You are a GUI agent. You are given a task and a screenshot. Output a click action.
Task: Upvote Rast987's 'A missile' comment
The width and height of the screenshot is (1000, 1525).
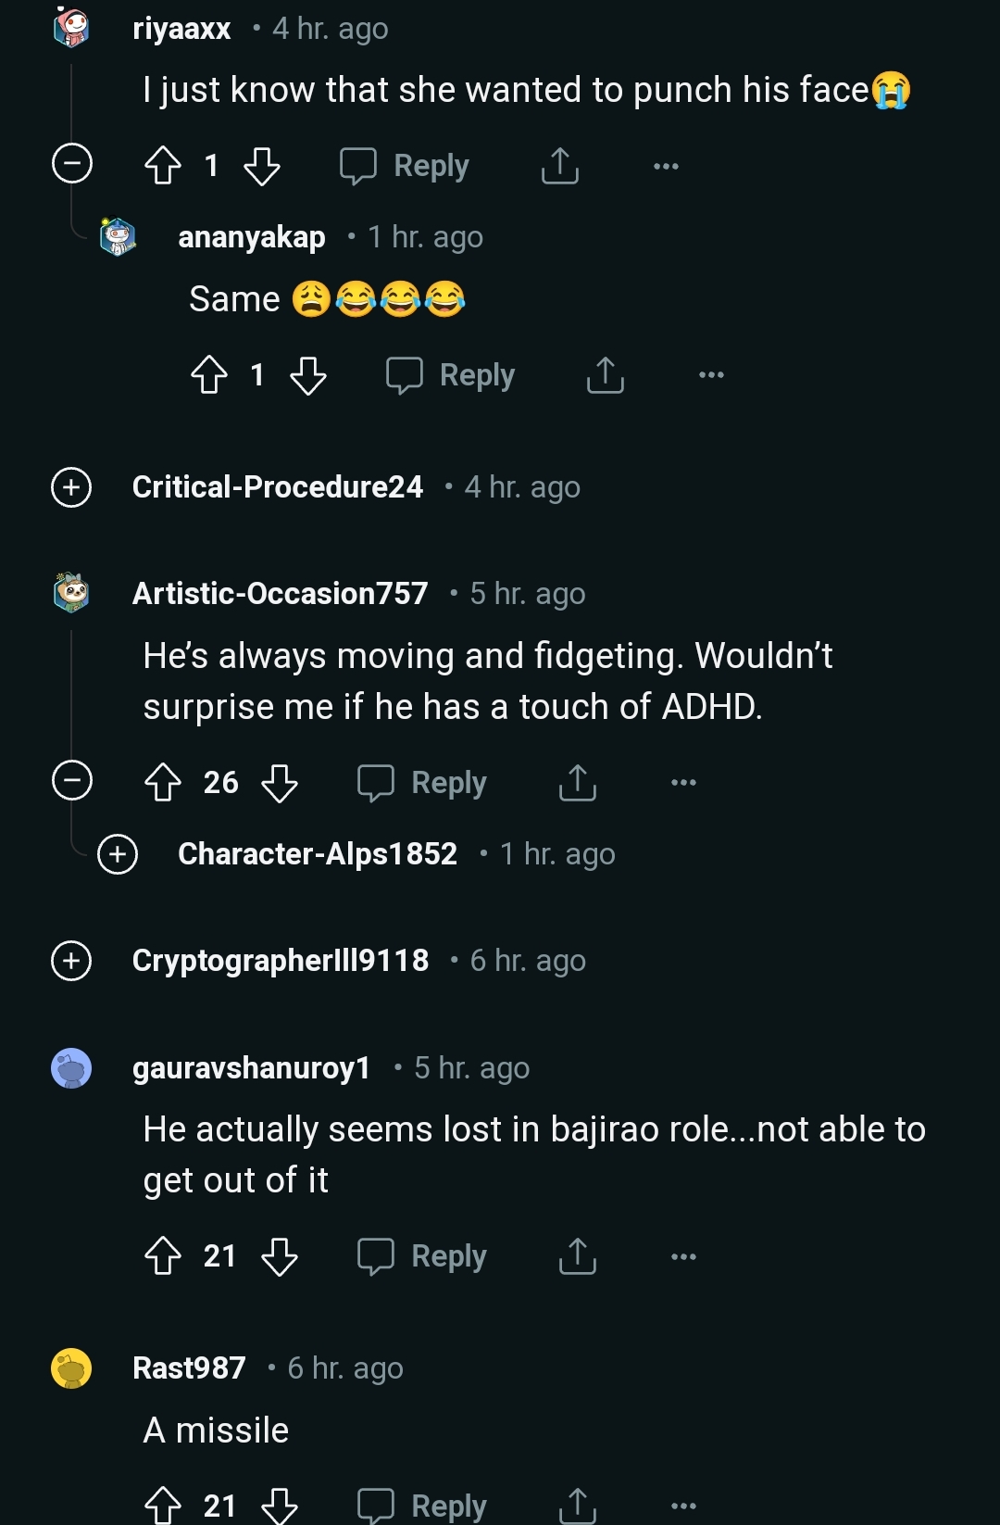pos(163,1505)
